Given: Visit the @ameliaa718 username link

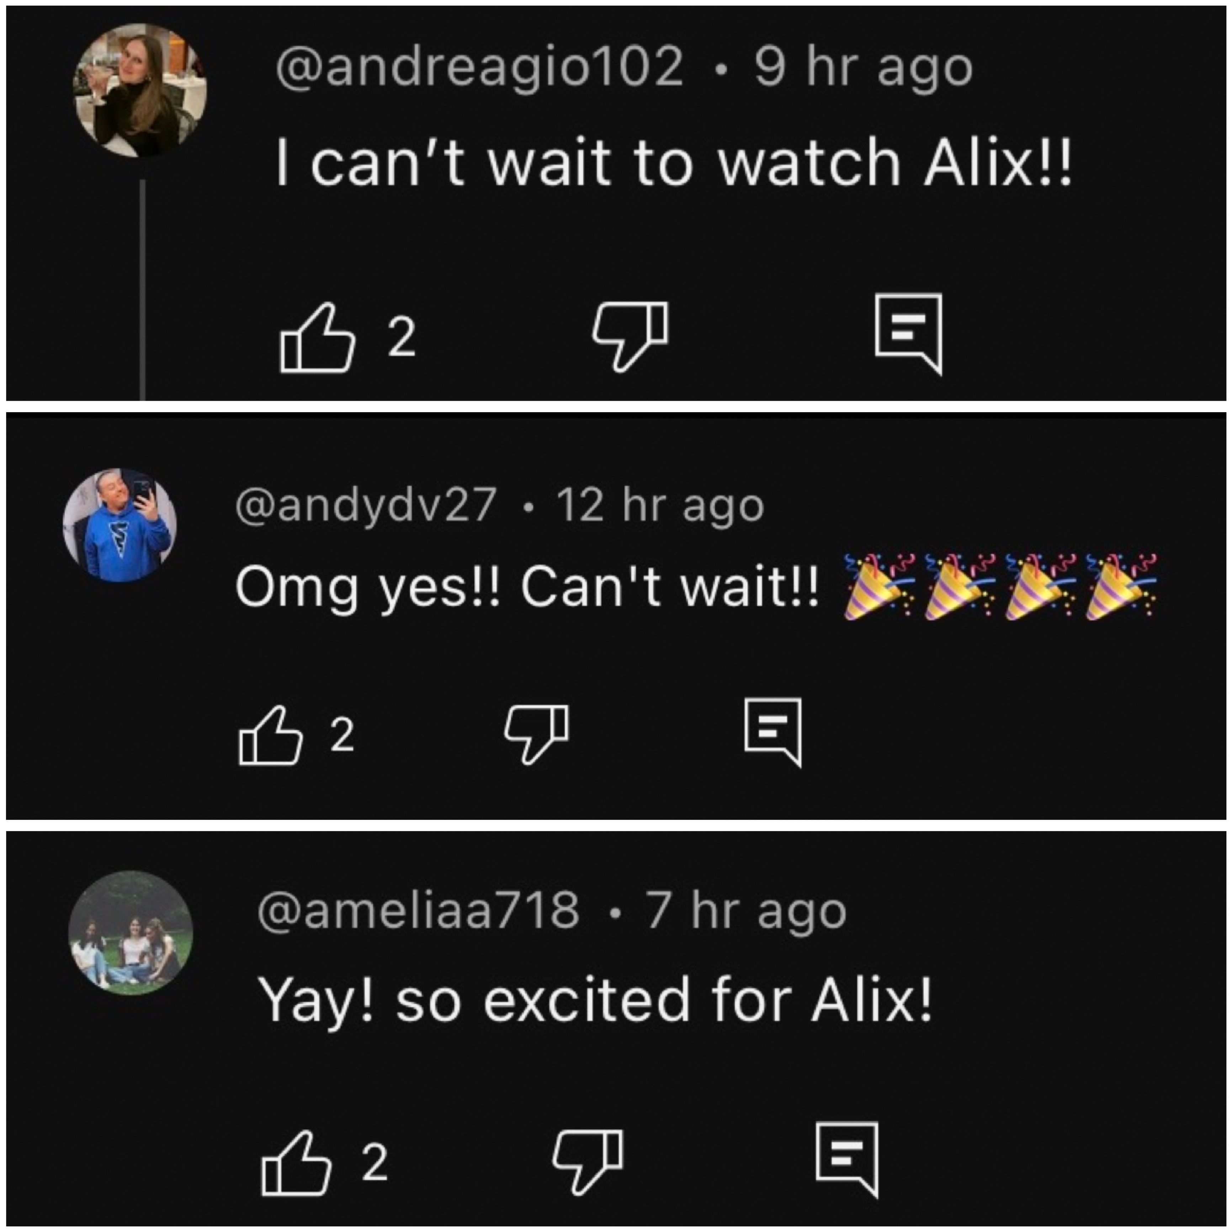Looking at the screenshot, I should [418, 910].
